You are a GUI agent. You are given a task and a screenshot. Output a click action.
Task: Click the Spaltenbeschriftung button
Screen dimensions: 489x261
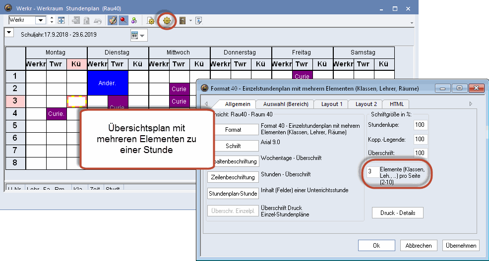coord(237,161)
